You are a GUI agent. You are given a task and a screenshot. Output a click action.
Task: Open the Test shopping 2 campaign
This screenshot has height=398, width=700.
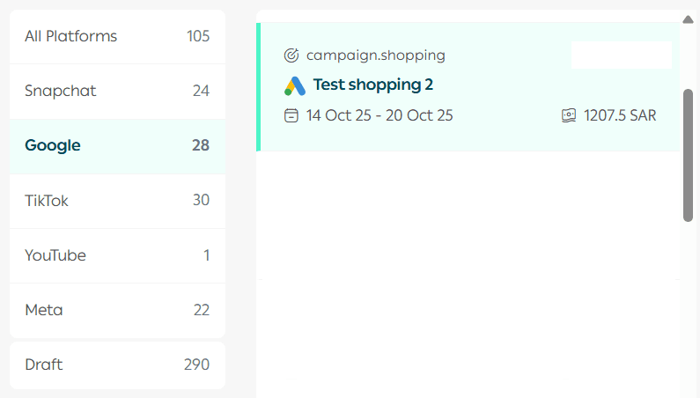(x=373, y=85)
